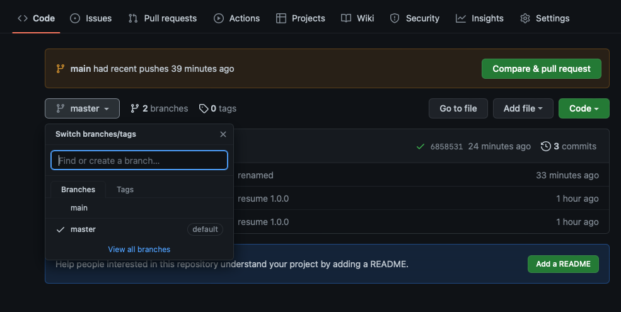Open first resume 1.0.0 commit message
Image resolution: width=621 pixels, height=312 pixels.
[x=263, y=199]
